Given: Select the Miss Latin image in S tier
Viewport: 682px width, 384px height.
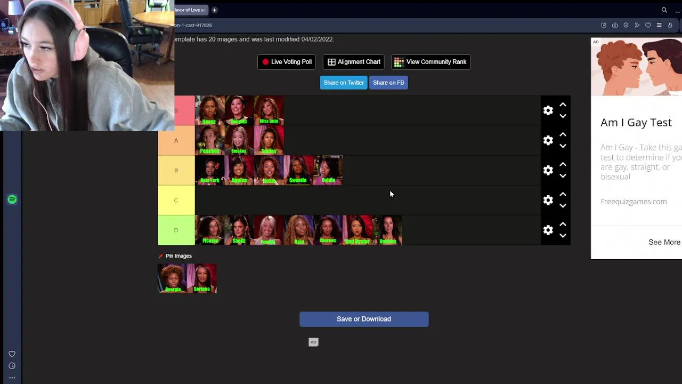Looking at the screenshot, I should coord(269,110).
